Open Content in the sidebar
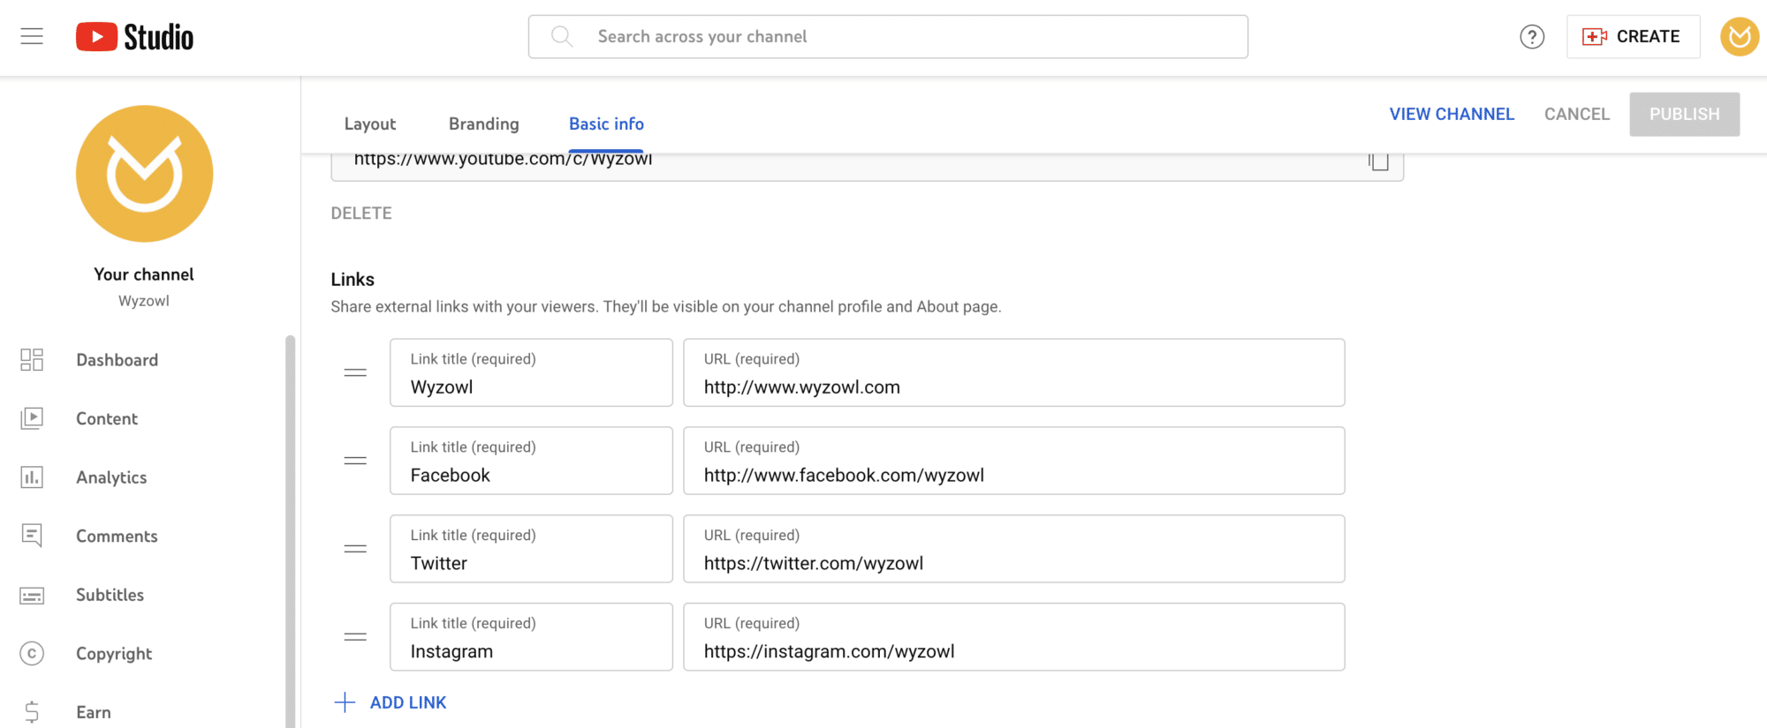 tap(107, 419)
